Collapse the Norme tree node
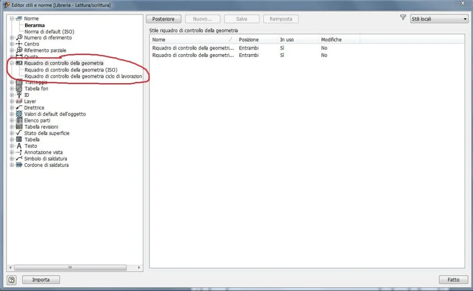 click(x=12, y=18)
